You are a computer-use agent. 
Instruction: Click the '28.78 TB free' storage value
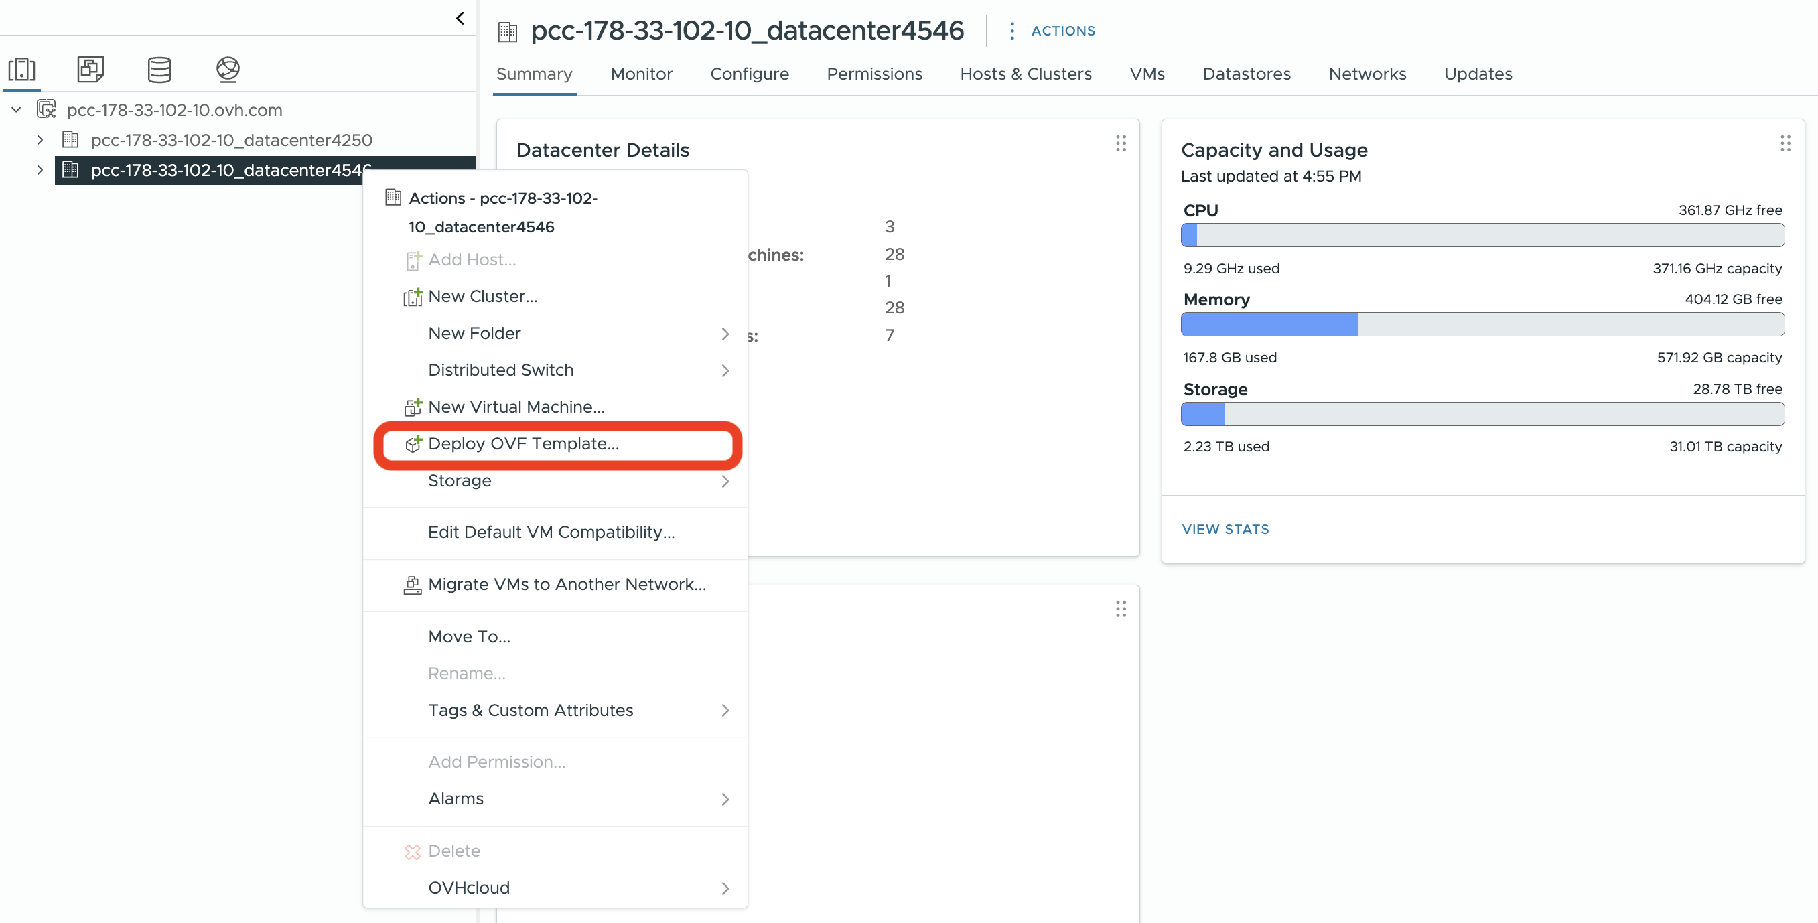1738,390
